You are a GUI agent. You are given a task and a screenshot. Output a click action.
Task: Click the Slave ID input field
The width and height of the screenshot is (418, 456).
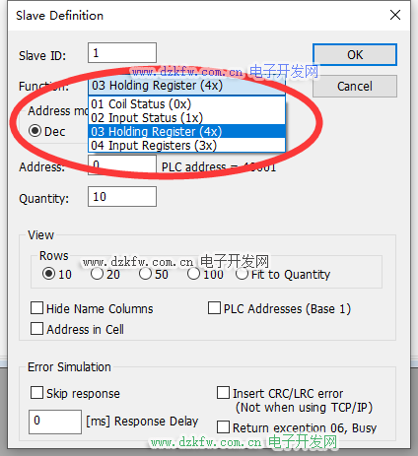(x=122, y=52)
